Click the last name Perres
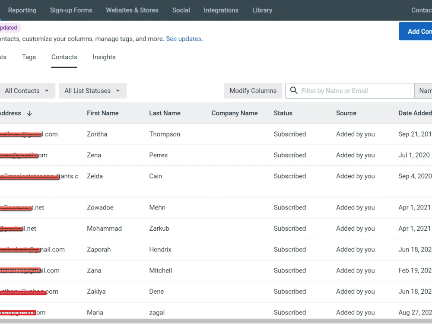432x324 pixels. (x=159, y=155)
